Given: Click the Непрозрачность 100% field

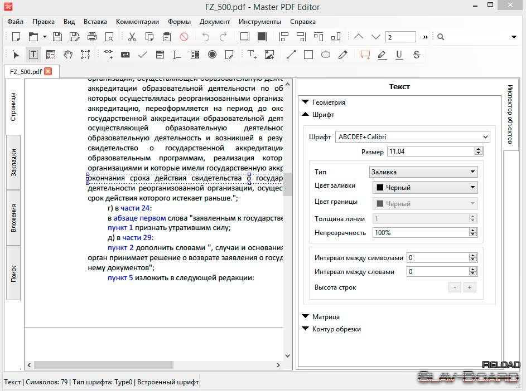Looking at the screenshot, I should (425, 232).
